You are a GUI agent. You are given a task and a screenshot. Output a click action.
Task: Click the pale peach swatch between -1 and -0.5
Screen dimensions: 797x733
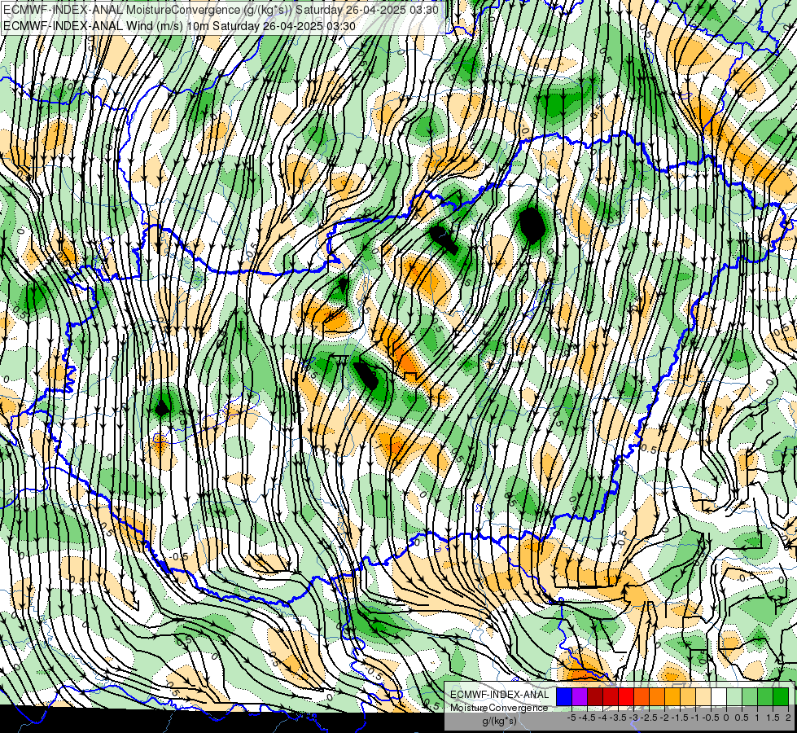click(703, 697)
